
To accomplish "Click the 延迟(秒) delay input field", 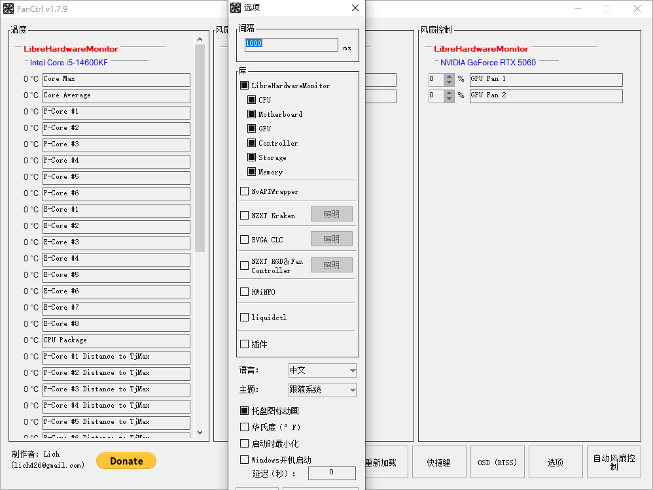I will coord(332,472).
